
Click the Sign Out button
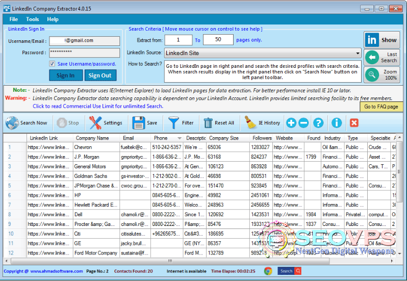coord(100,75)
